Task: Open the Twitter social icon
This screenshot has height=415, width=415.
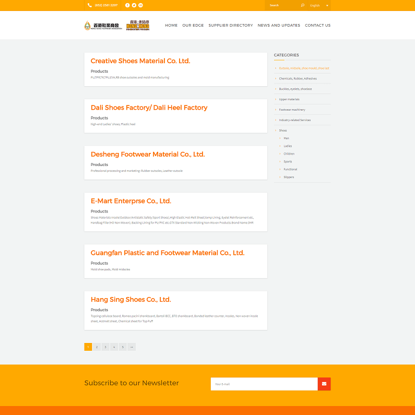Action: tap(134, 5)
